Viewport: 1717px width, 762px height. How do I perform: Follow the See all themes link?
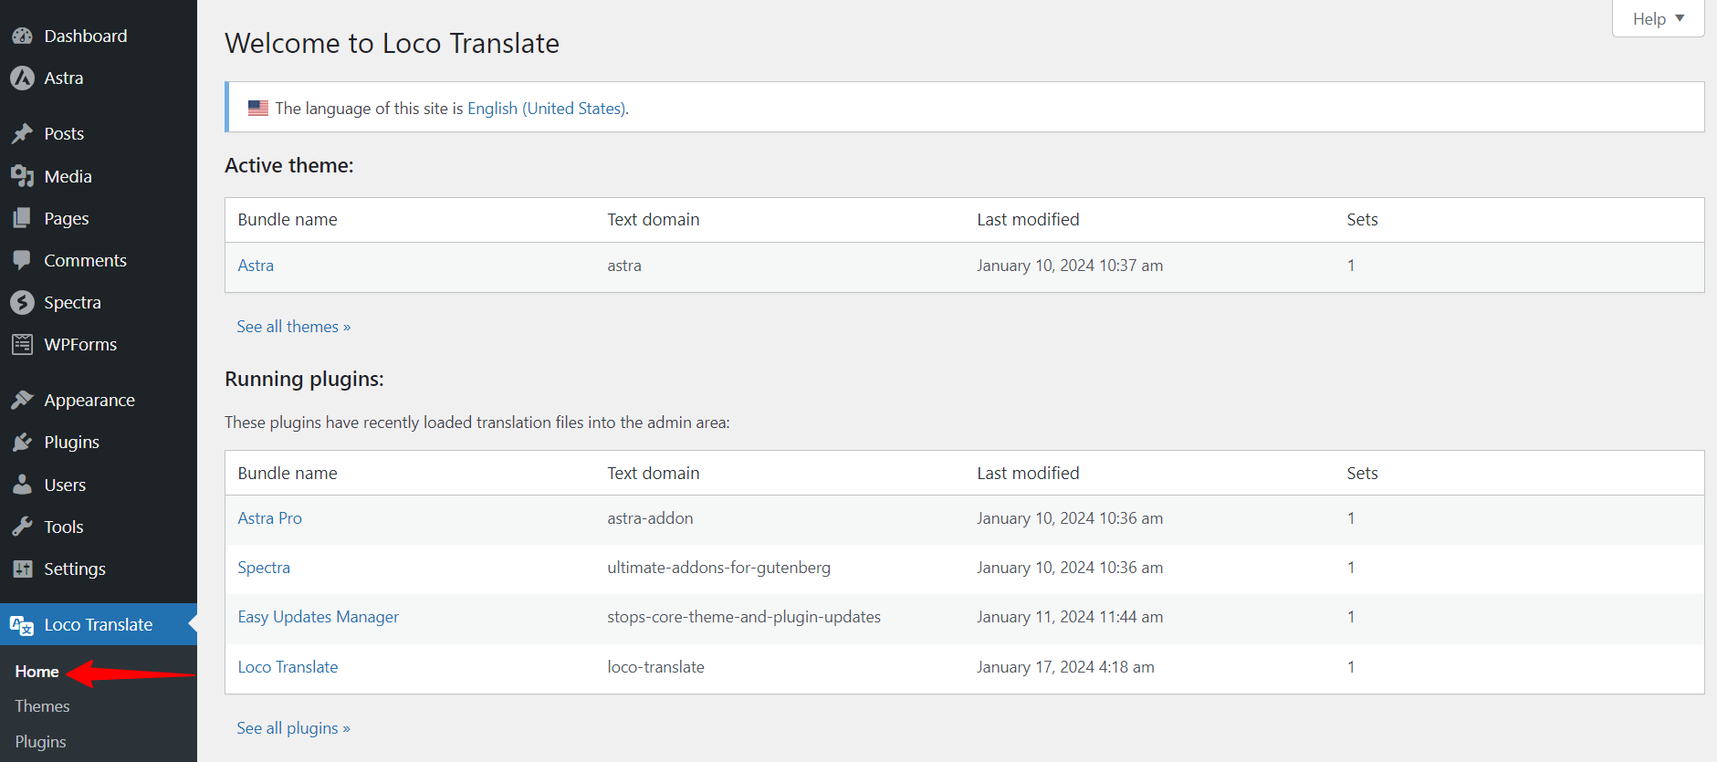(x=293, y=327)
